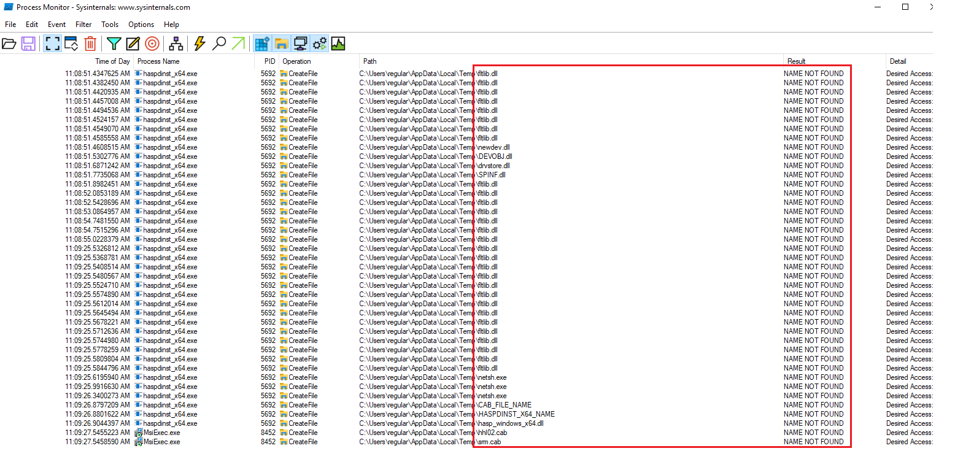This screenshot has height=451, width=955.
Task: Click PID 8452 in the \hhl02.cab row
Action: [268, 433]
